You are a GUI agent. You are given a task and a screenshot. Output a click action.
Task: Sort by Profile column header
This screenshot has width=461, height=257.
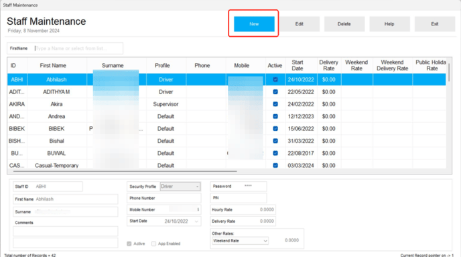point(166,65)
